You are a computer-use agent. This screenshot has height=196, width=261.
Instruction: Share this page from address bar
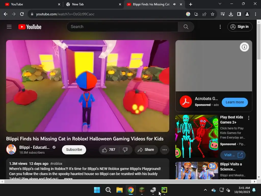[x=204, y=14]
